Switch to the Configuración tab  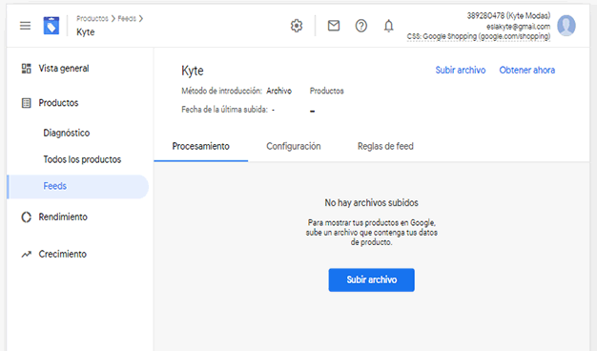click(294, 146)
